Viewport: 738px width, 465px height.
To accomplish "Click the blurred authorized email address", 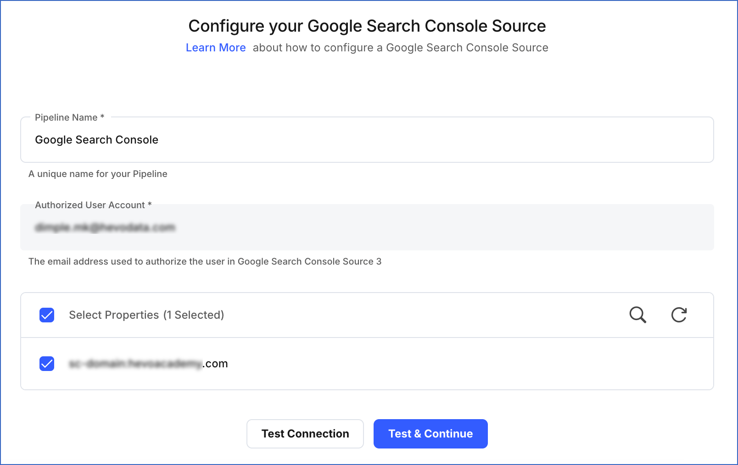I will (106, 227).
